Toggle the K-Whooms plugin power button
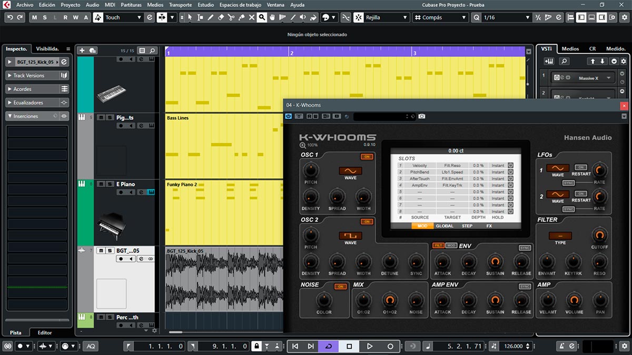 [289, 116]
